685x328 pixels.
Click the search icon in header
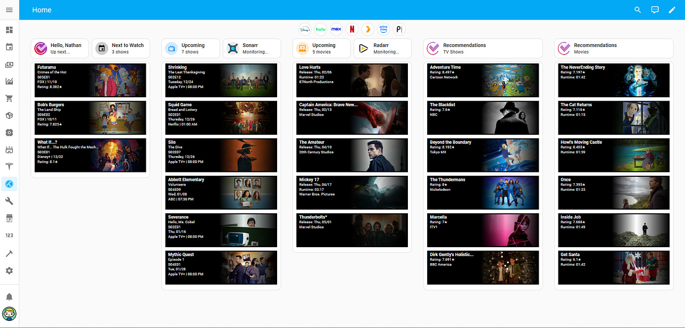(638, 10)
